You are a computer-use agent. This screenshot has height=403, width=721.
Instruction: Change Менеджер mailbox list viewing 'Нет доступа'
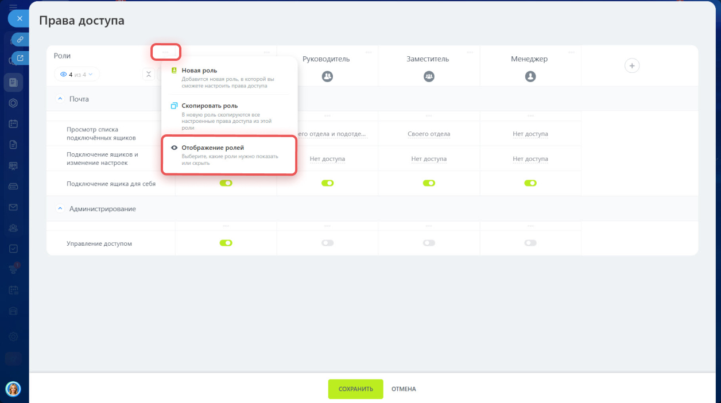[x=530, y=134]
